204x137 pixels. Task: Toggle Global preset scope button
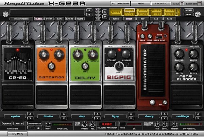(39, 19)
